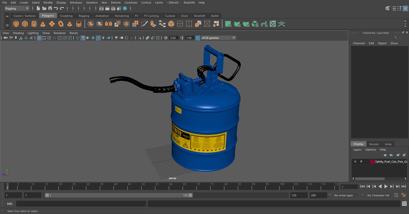Click the layer list horizontal scrollbar
Viewport: 409px width, 214px height.
pyautogui.click(x=370, y=179)
